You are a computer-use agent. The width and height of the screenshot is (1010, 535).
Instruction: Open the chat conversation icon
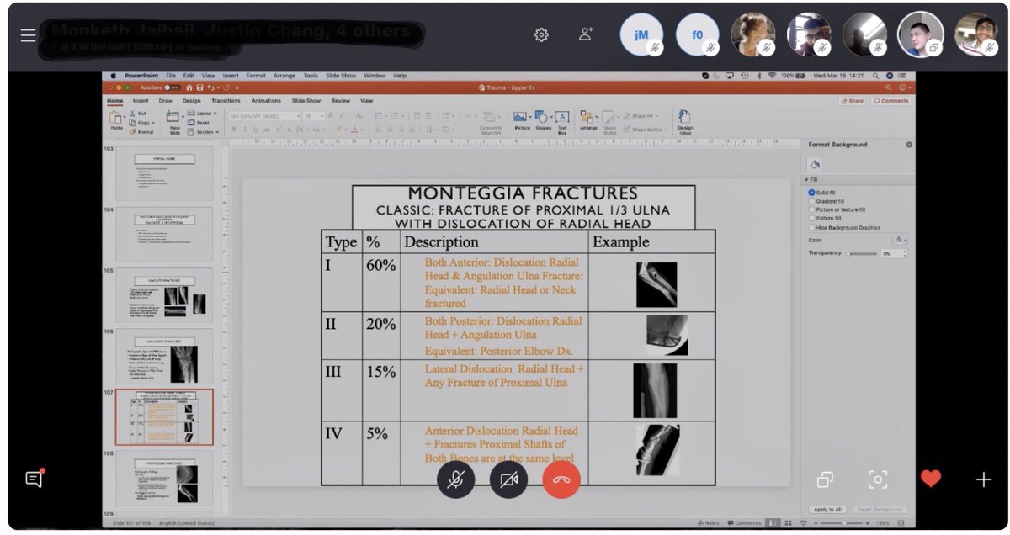tap(34, 479)
